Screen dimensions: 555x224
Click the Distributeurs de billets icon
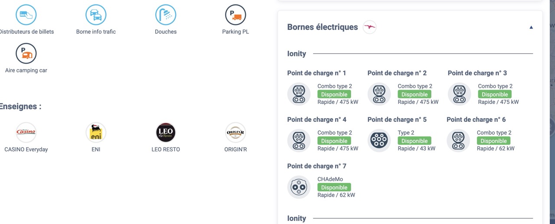click(26, 15)
